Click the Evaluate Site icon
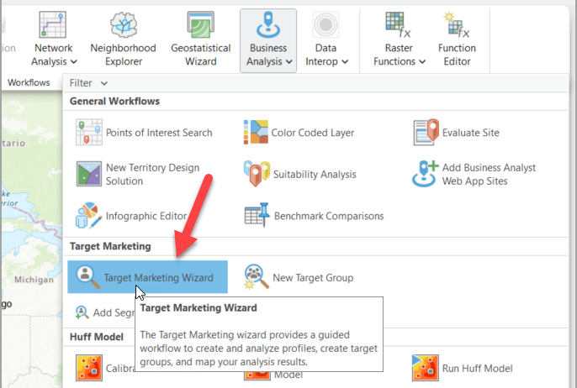577x388 pixels. (x=426, y=133)
